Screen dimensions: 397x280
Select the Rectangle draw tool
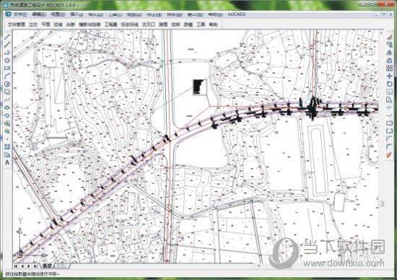[7, 68]
